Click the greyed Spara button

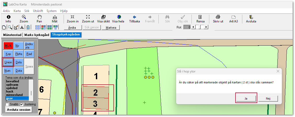pos(29,66)
